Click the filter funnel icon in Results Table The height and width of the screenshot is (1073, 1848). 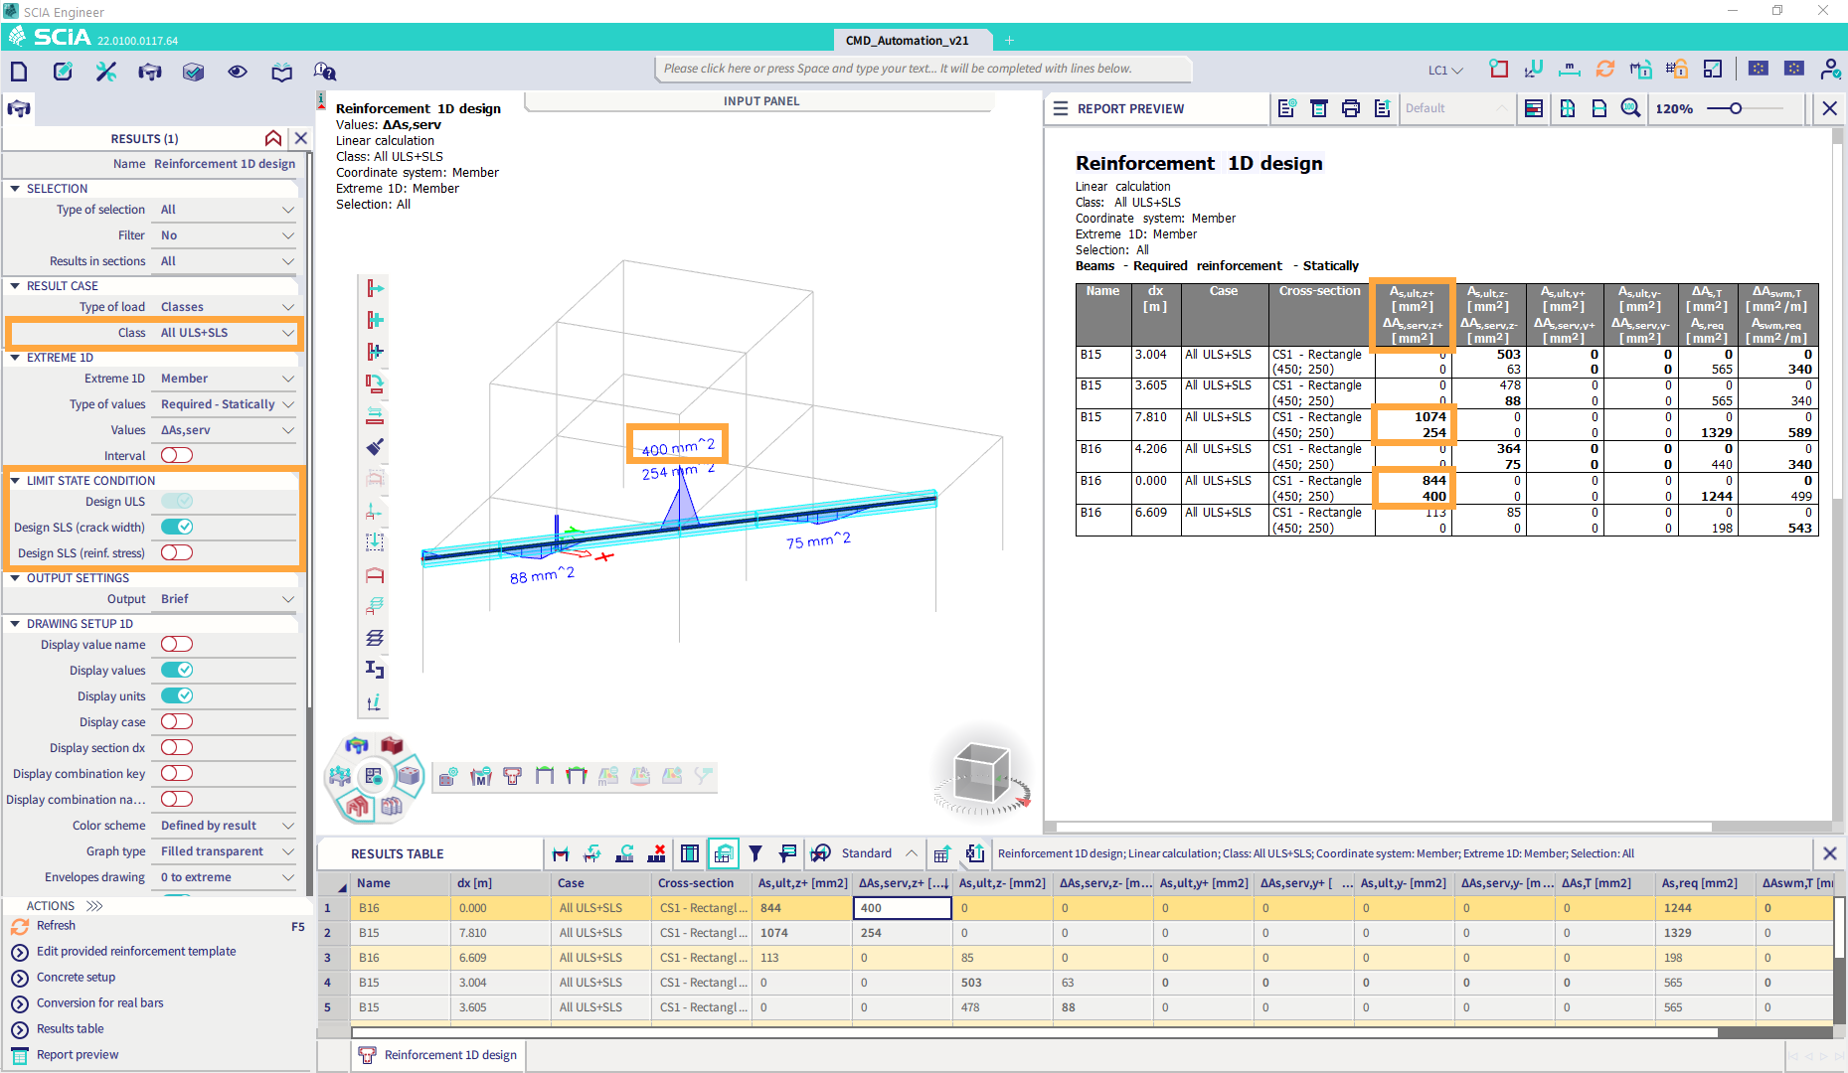pyautogui.click(x=756, y=853)
